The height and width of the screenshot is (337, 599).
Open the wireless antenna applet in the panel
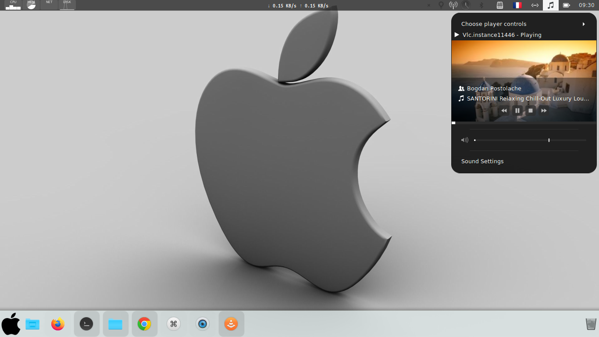pyautogui.click(x=453, y=5)
